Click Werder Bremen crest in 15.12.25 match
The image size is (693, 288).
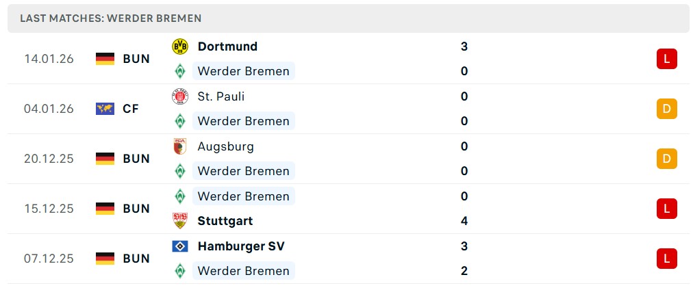click(x=179, y=196)
